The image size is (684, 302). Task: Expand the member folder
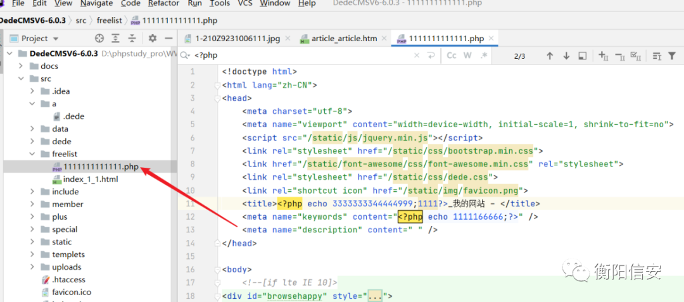[x=32, y=204]
